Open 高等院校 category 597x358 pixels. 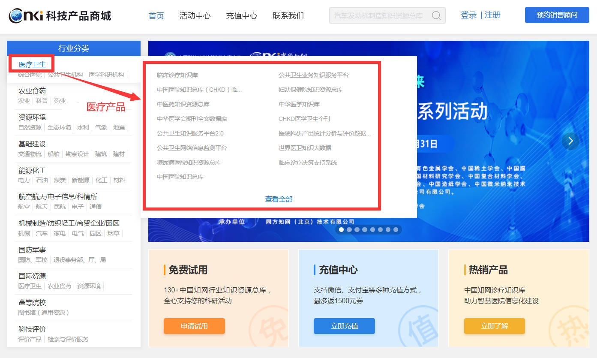coord(32,303)
